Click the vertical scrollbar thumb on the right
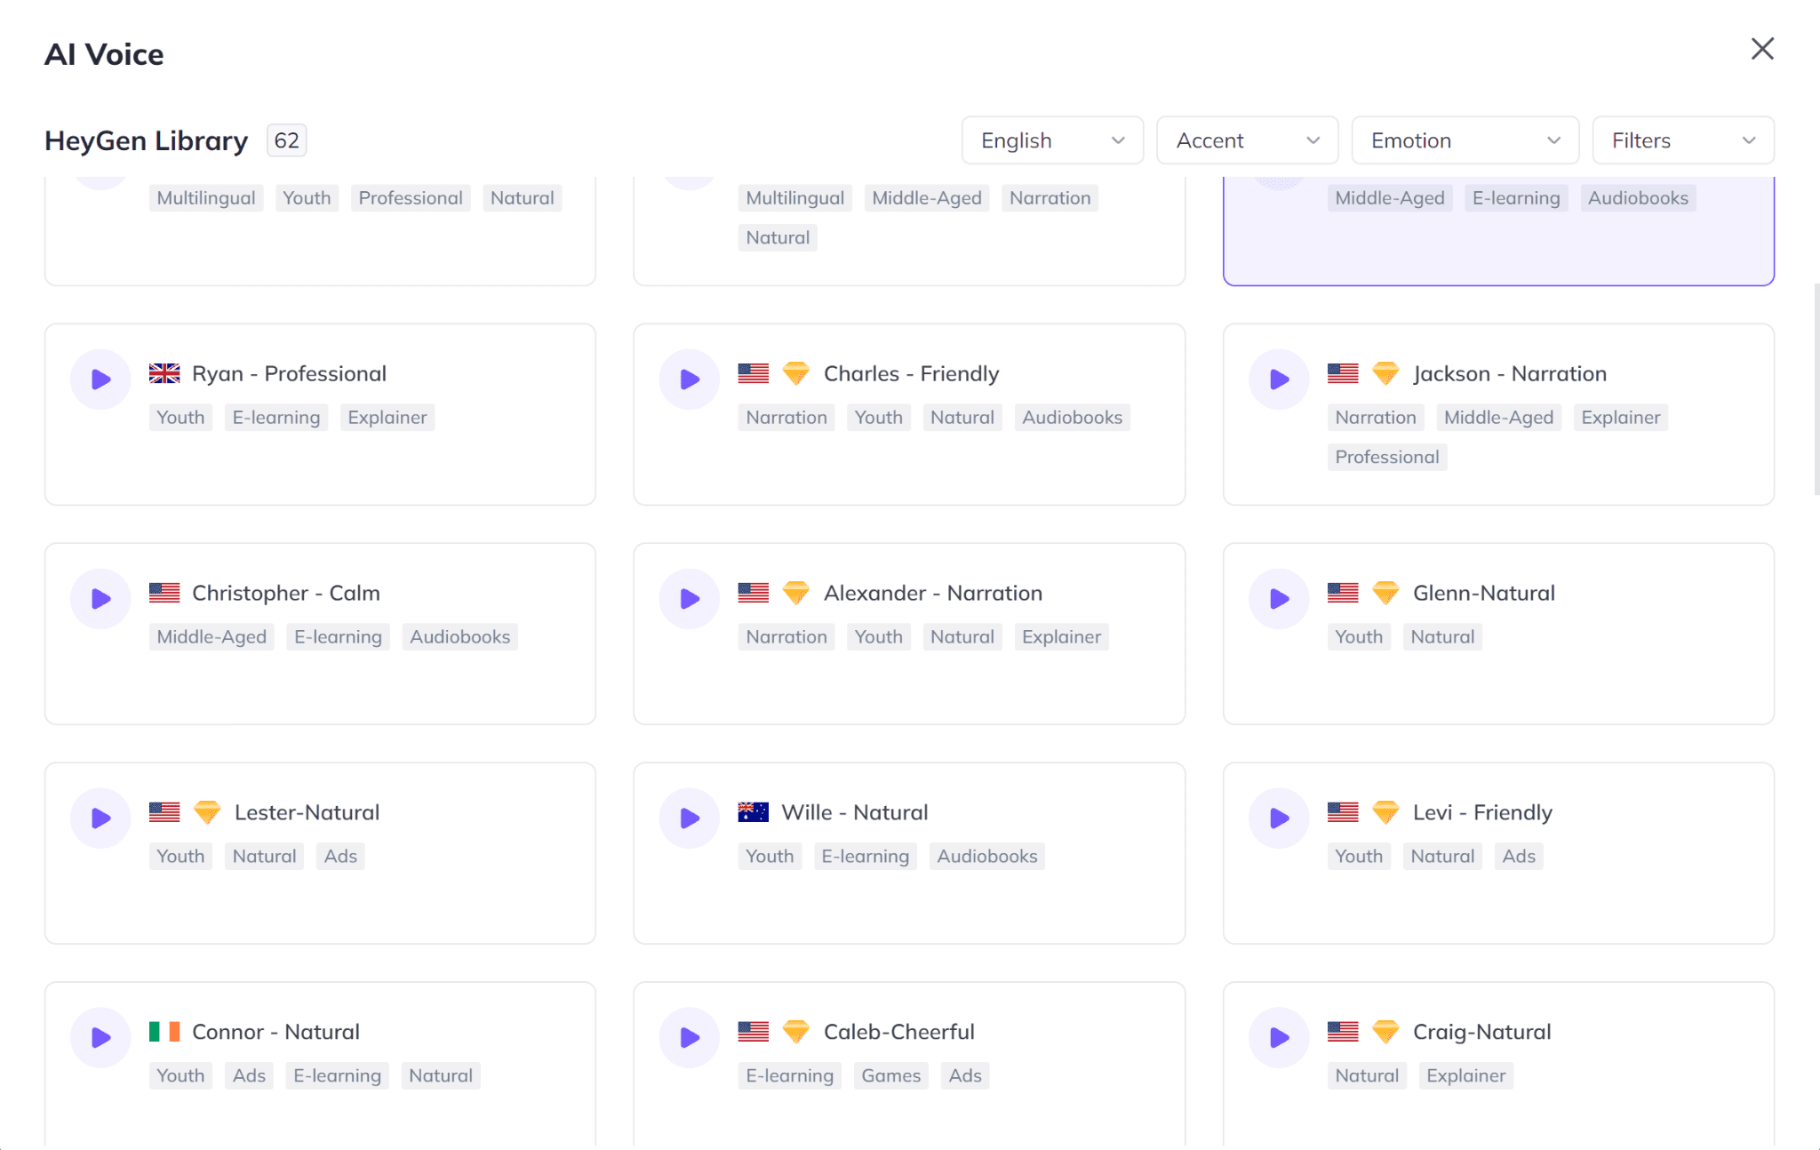1820x1150 pixels. pyautogui.click(x=1816, y=389)
